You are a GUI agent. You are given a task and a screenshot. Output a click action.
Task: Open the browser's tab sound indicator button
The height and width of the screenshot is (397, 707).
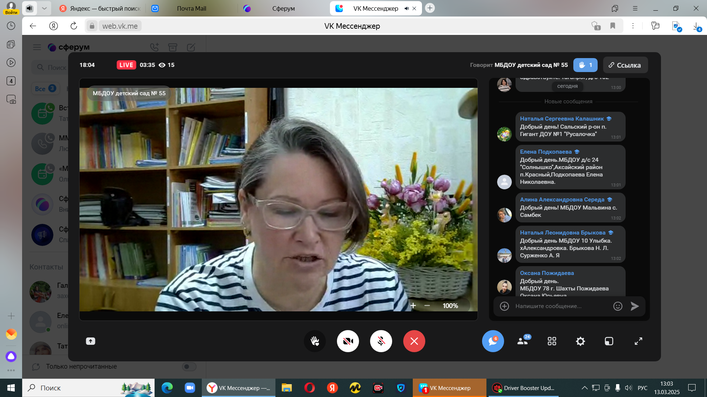pos(29,8)
